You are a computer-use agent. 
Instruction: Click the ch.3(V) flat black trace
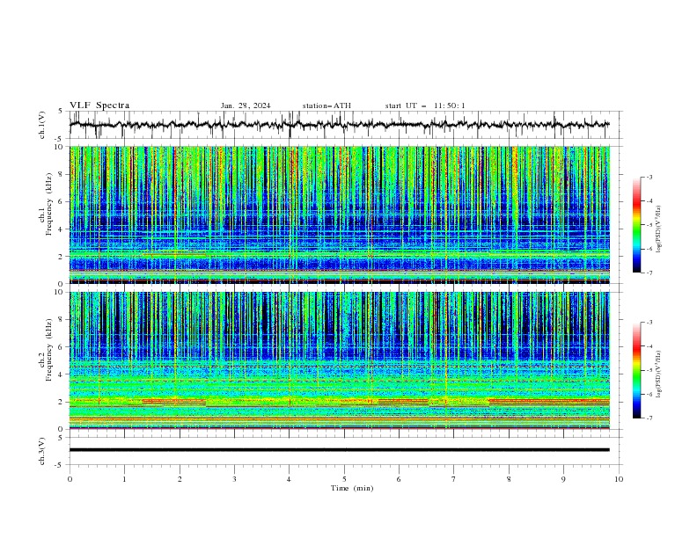[340, 450]
